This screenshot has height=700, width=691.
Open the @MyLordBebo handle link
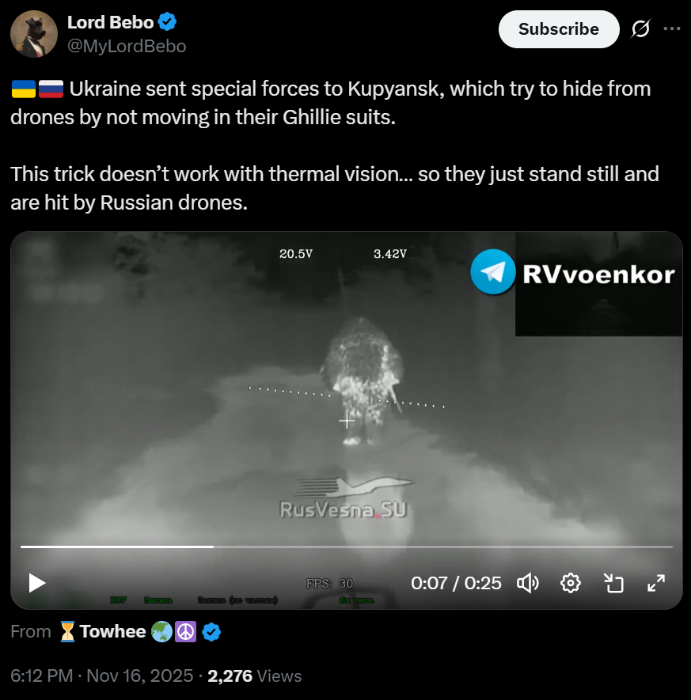[x=127, y=46]
